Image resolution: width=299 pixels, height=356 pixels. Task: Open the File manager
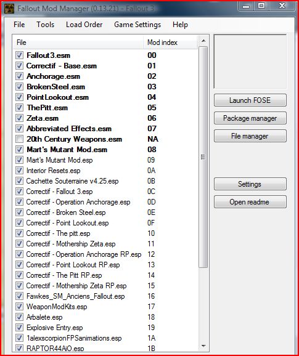pyautogui.click(x=250, y=136)
